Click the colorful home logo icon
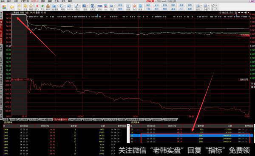 [x=4, y=7]
